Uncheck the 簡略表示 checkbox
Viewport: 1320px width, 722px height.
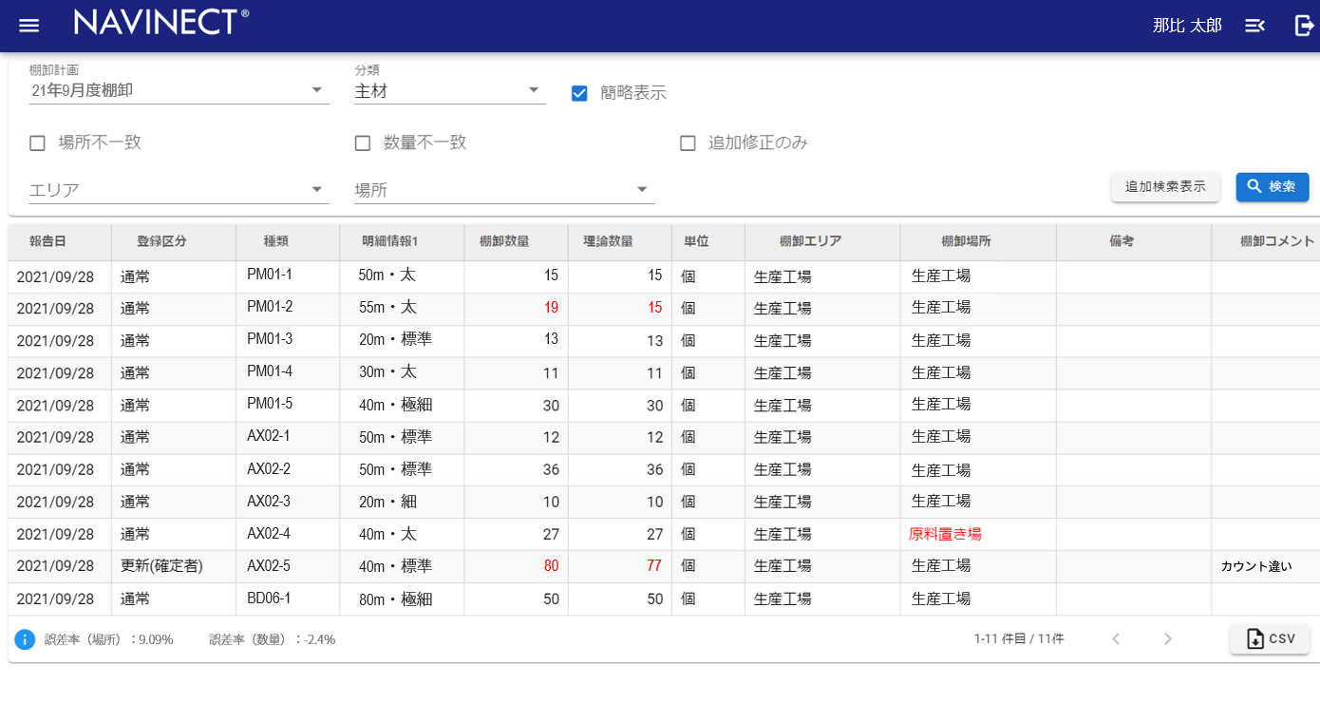[579, 93]
